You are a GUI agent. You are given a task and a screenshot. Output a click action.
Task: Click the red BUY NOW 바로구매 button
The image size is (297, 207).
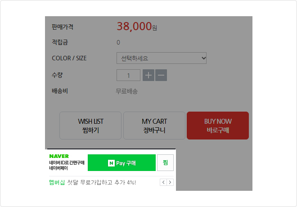coord(218,126)
